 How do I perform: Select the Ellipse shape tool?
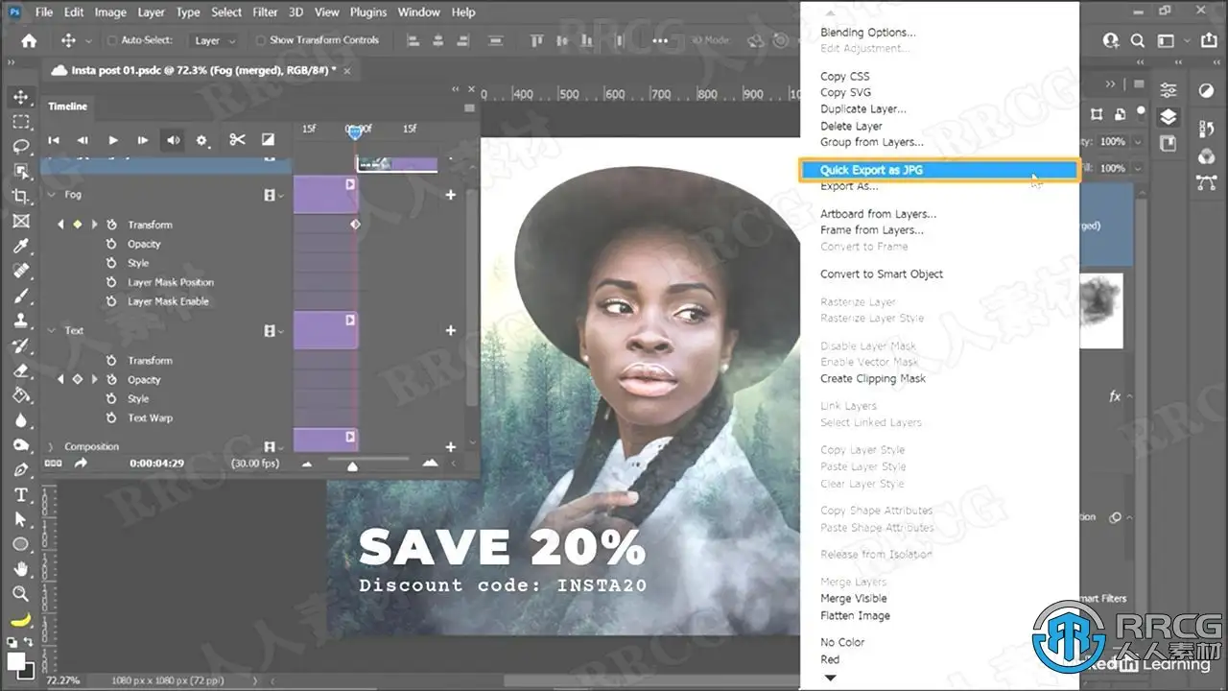click(x=20, y=544)
